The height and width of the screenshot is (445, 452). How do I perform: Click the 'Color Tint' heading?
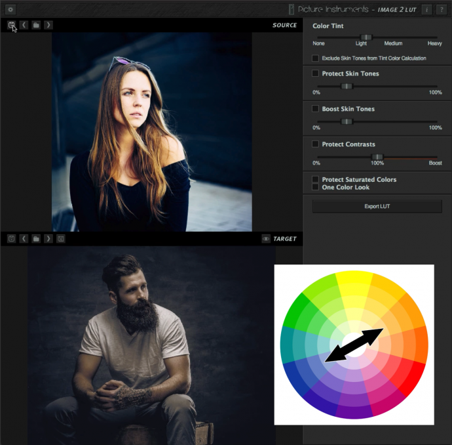(x=328, y=26)
